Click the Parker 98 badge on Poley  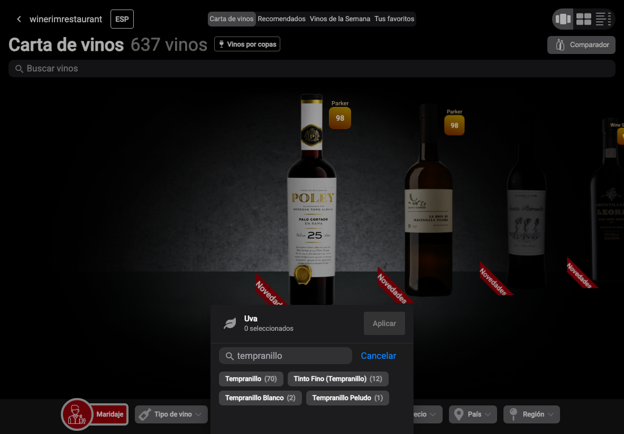point(340,117)
